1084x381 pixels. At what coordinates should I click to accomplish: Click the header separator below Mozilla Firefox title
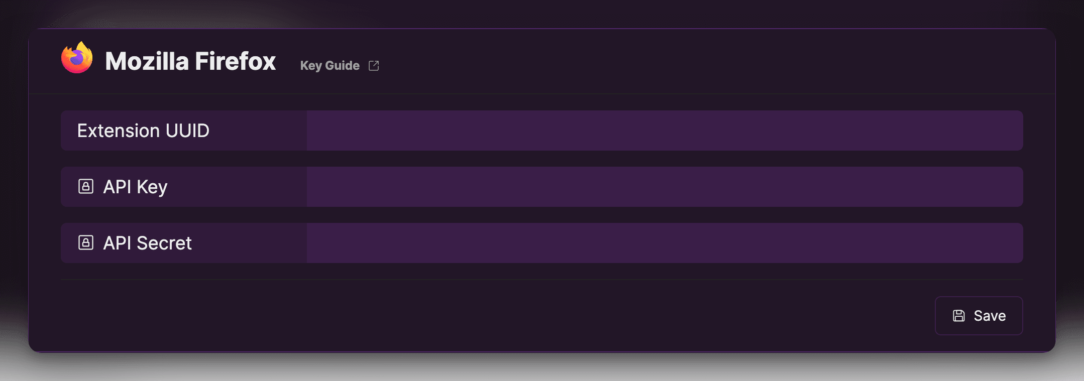(x=541, y=94)
